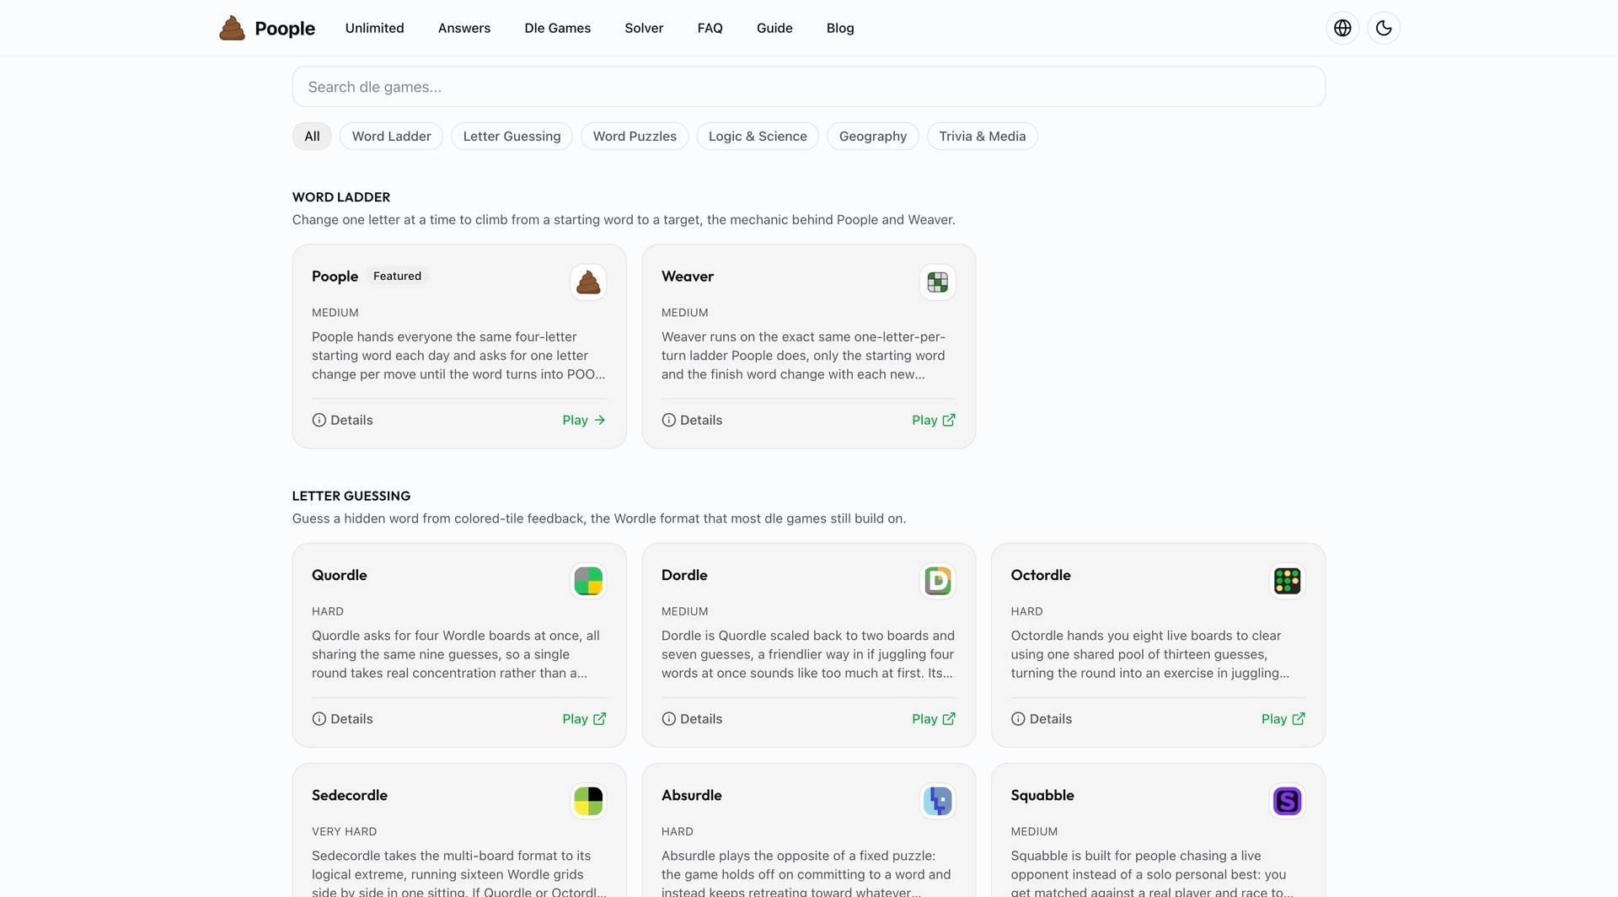The height and width of the screenshot is (897, 1618).
Task: Click the Sedecordle card title
Action: click(x=350, y=795)
